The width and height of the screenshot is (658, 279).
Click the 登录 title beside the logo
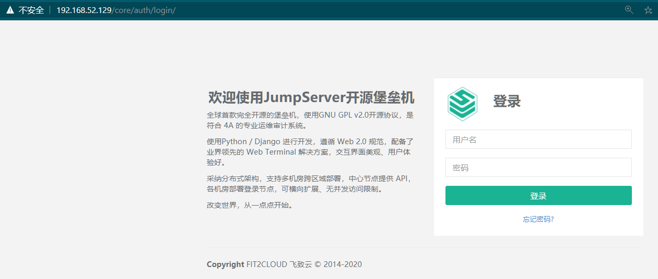point(507,101)
